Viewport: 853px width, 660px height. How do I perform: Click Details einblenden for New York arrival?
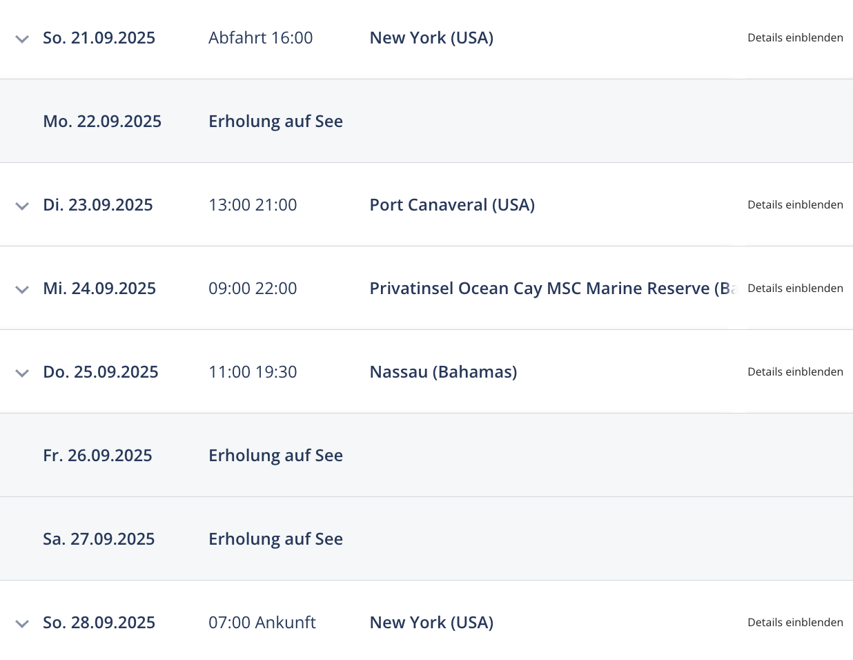pos(795,623)
